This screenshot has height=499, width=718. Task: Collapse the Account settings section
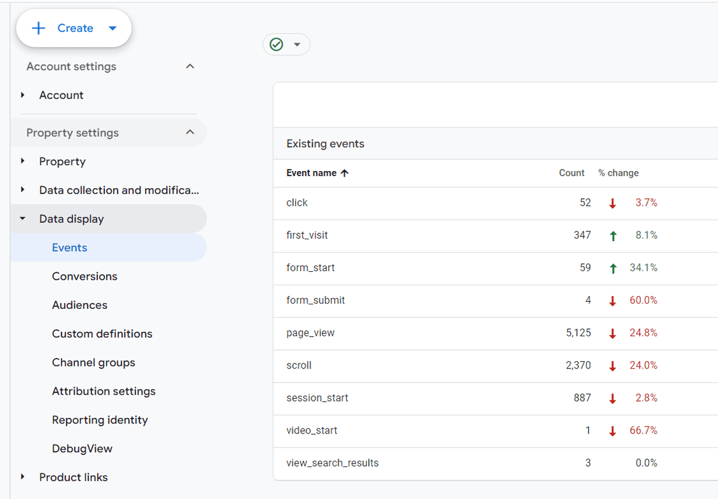(190, 67)
